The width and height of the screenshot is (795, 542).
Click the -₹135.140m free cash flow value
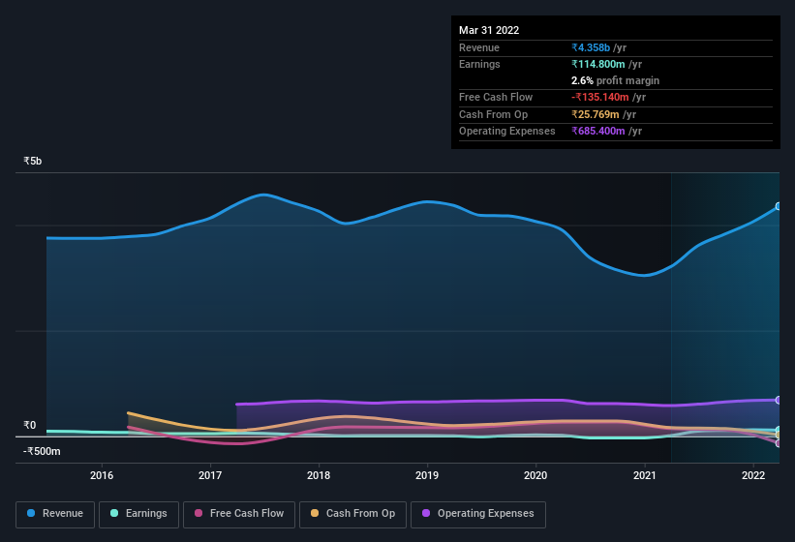tap(600, 97)
